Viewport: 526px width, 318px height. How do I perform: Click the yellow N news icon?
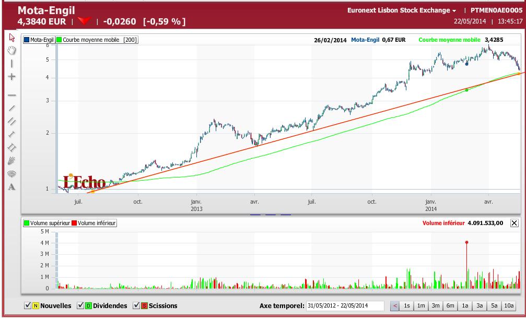[x=36, y=305]
